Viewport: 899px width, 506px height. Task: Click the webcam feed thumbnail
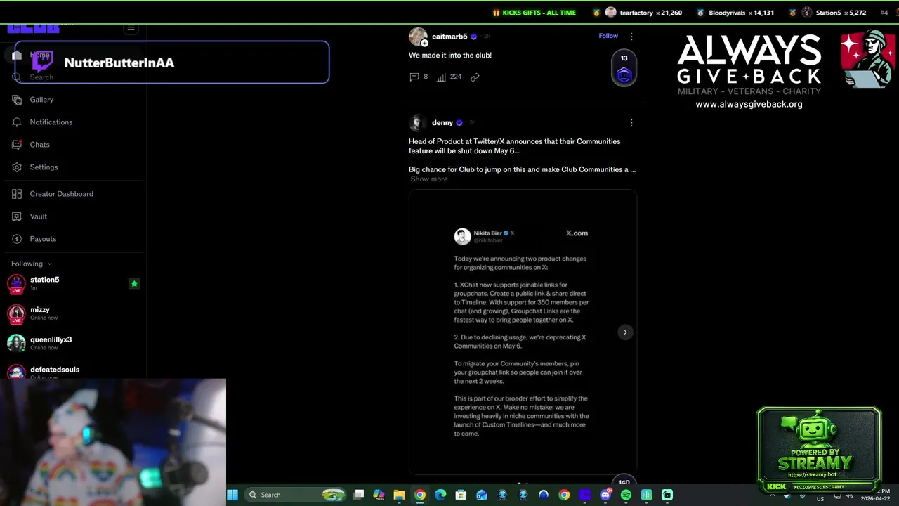point(113,442)
